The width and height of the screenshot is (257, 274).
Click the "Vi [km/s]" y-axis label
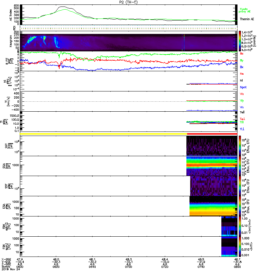(x=8, y=101)
